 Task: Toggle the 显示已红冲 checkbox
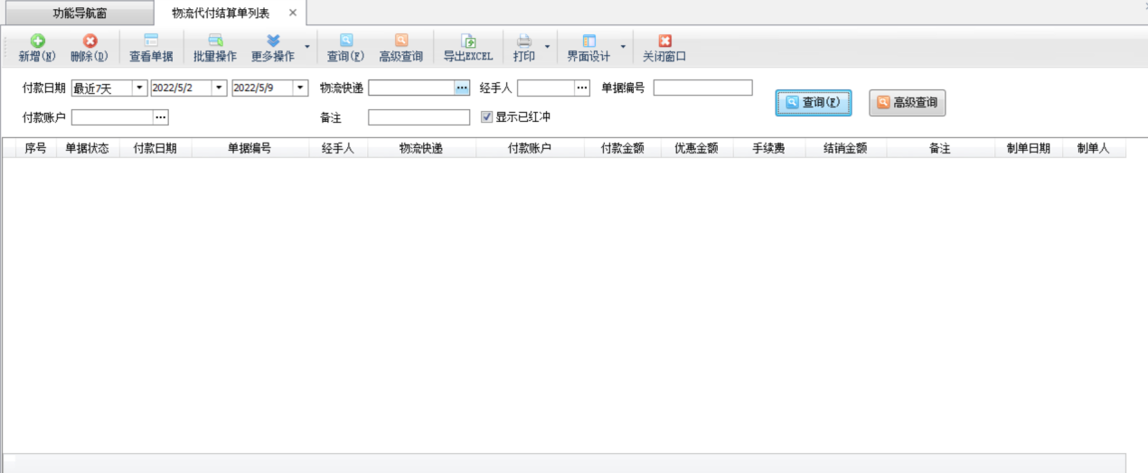(x=487, y=116)
